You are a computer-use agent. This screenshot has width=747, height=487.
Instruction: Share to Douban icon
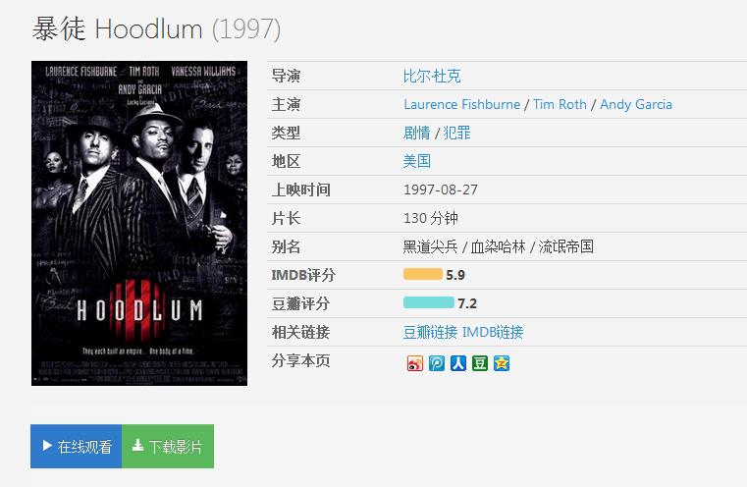point(480,363)
